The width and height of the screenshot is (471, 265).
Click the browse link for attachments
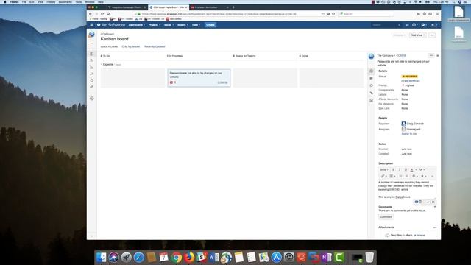[421, 236]
